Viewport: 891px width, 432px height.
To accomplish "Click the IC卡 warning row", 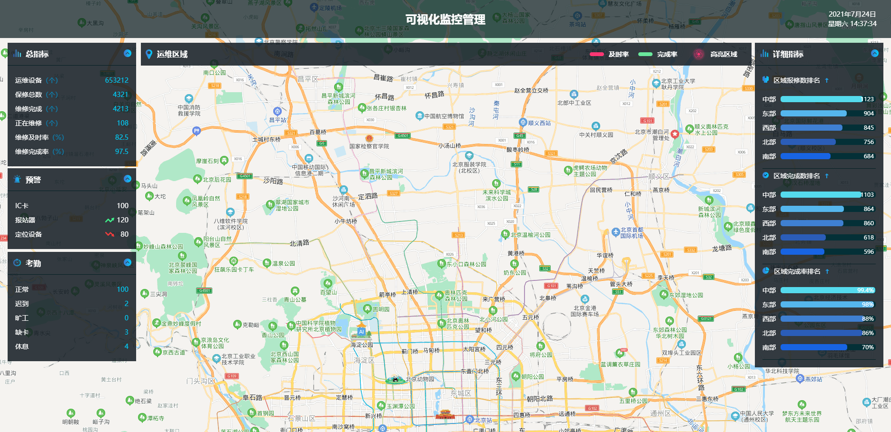I will point(72,206).
